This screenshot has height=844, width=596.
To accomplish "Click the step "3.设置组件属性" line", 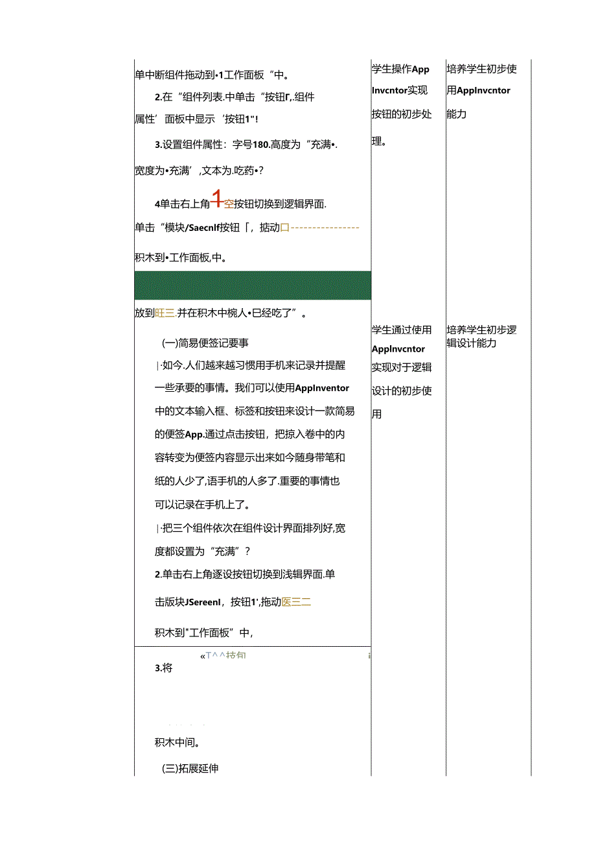I will point(246,145).
